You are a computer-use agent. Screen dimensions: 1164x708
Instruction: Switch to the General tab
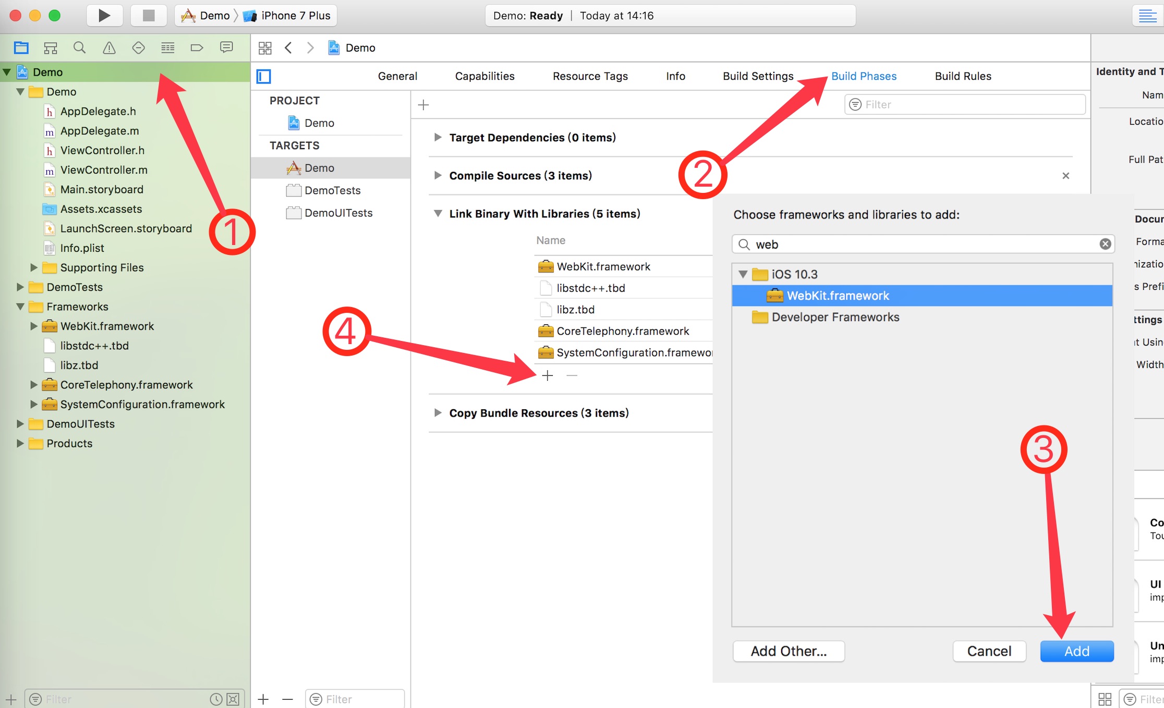(397, 76)
